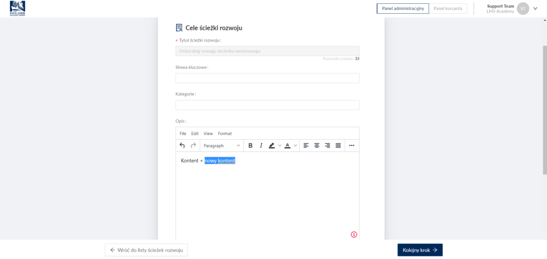
Task: Toggle bold formatting in the editor
Action: click(251, 145)
